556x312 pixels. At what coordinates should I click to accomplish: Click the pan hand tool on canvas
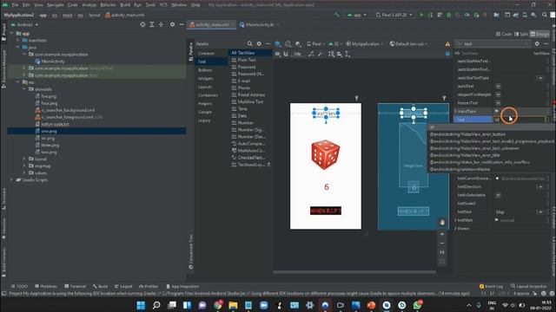click(x=442, y=222)
